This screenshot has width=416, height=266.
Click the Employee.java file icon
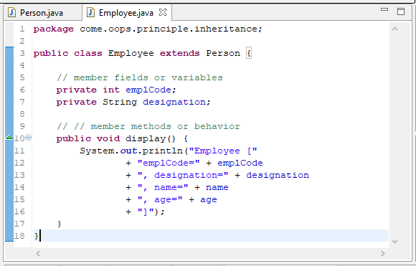(91, 12)
